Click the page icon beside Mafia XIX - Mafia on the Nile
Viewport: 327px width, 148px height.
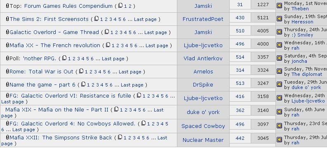click(x=116, y=109)
